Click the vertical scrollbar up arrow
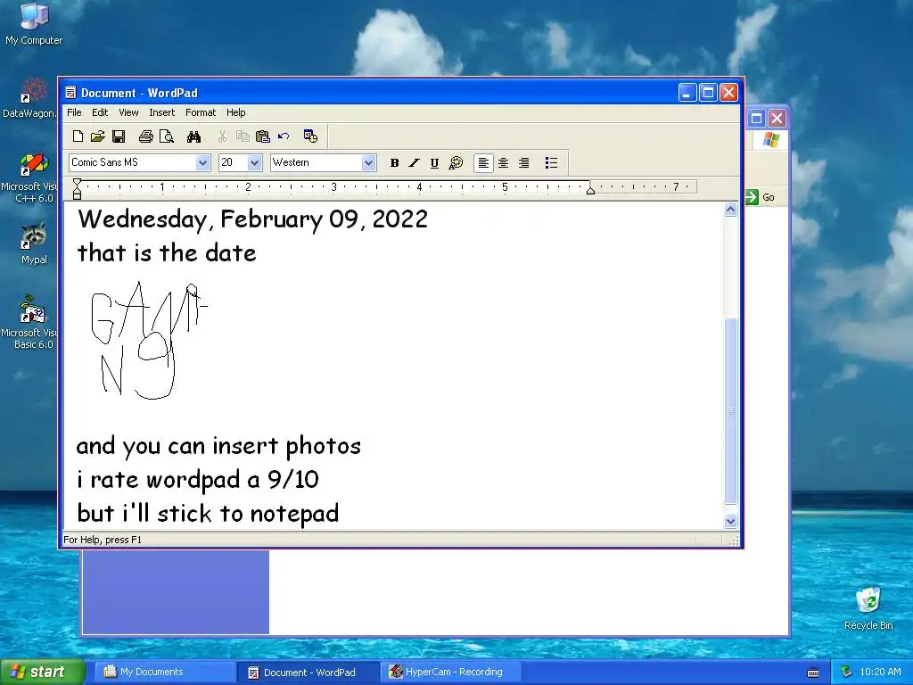Image resolution: width=913 pixels, height=685 pixels. click(x=731, y=210)
